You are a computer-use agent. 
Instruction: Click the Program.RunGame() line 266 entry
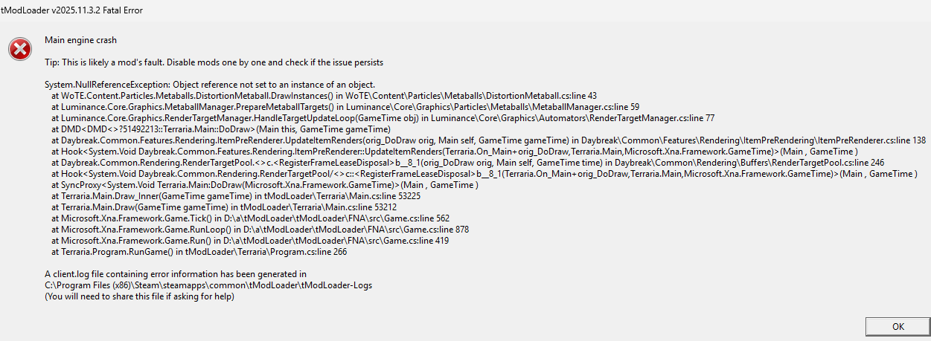[x=199, y=252]
